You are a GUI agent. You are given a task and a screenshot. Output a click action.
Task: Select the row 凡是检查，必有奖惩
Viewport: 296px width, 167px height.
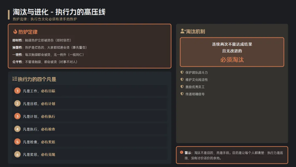(x=90, y=142)
